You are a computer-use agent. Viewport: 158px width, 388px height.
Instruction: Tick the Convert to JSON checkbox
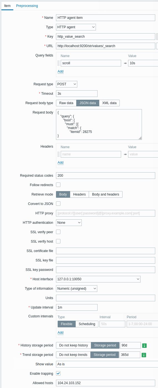[x=58, y=204]
